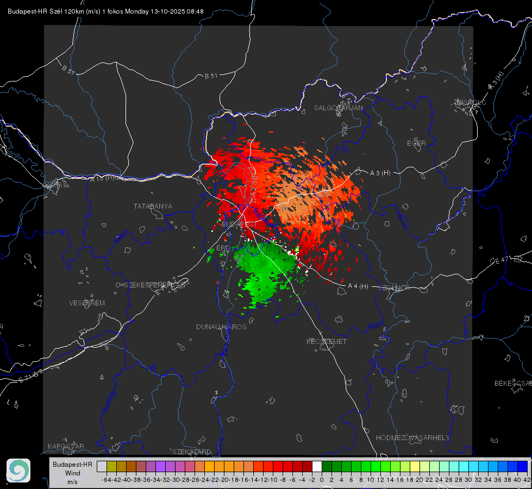Click the SZEKSZÁRD city label
532x489 pixels.
click(x=192, y=452)
